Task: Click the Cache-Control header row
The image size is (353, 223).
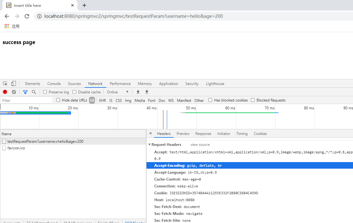Action: point(250,179)
